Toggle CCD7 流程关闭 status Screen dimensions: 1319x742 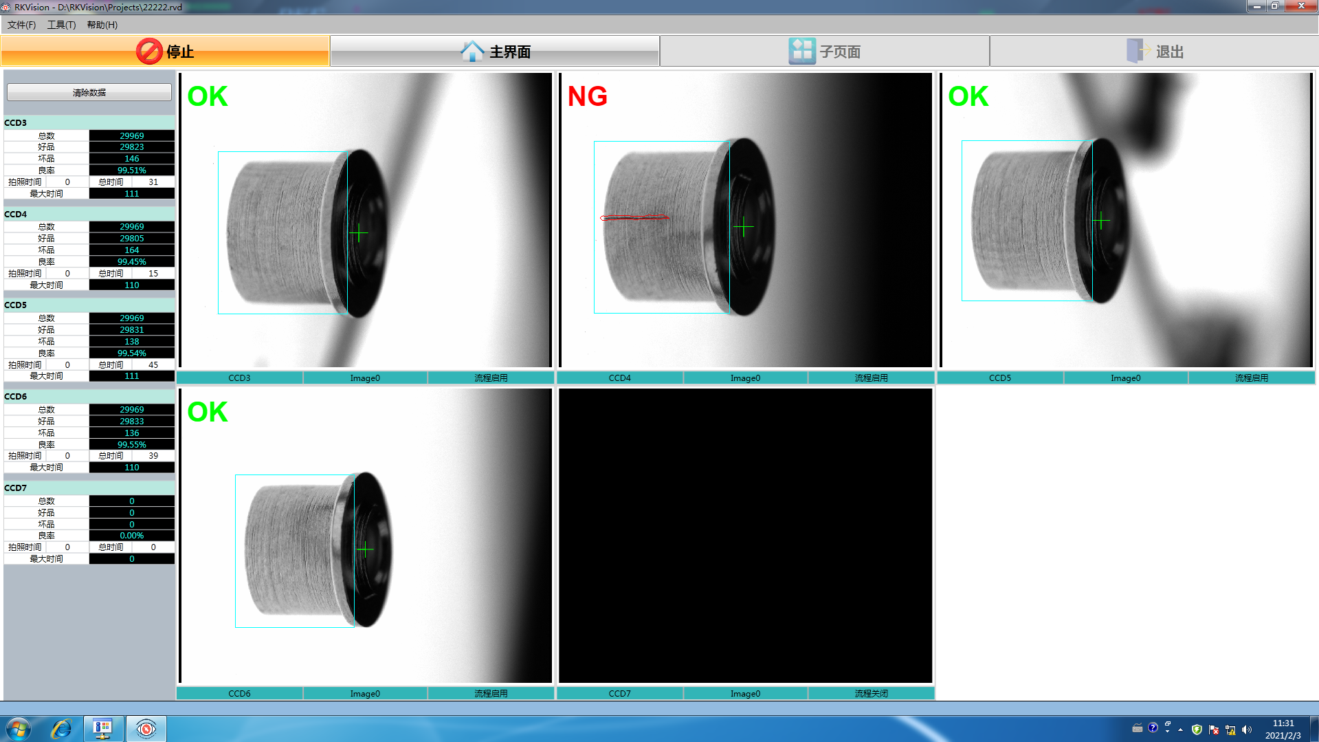click(871, 693)
